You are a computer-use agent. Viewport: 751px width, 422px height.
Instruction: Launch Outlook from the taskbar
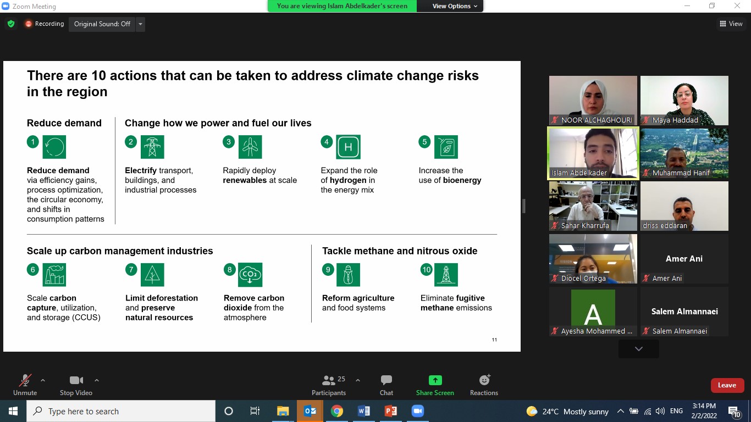point(310,411)
